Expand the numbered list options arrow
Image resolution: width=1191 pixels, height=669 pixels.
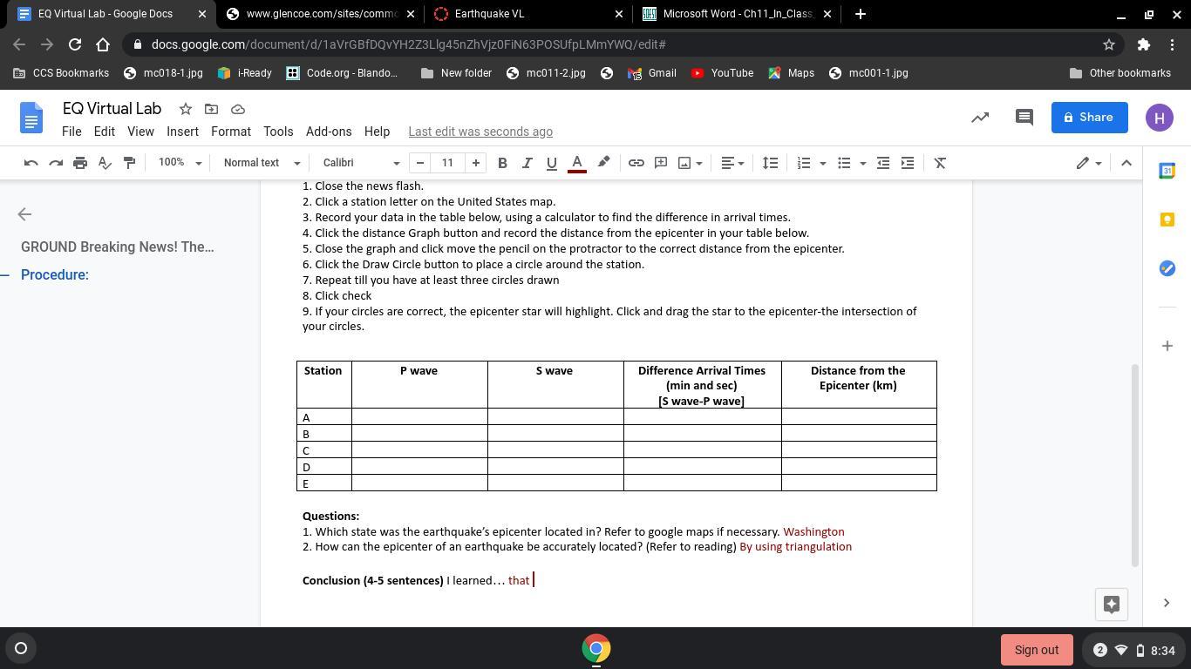(x=822, y=163)
